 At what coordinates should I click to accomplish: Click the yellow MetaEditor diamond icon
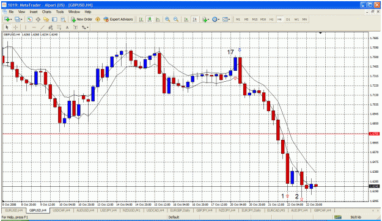point(98,19)
